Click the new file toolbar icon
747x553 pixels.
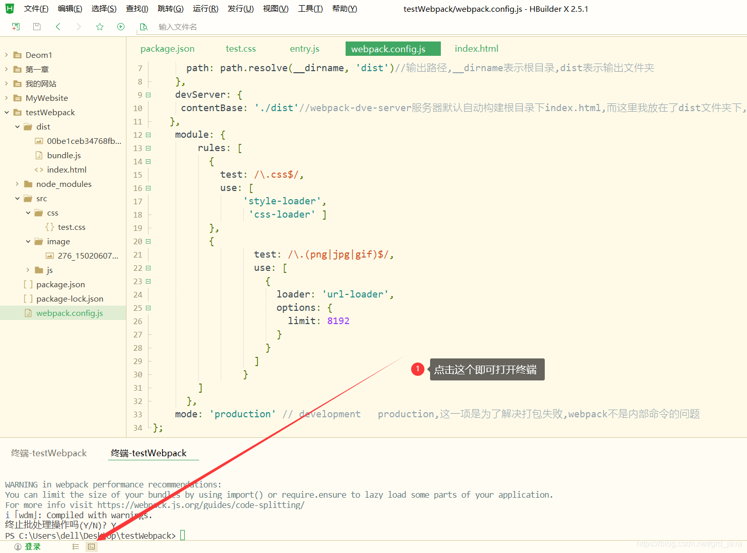tap(16, 27)
